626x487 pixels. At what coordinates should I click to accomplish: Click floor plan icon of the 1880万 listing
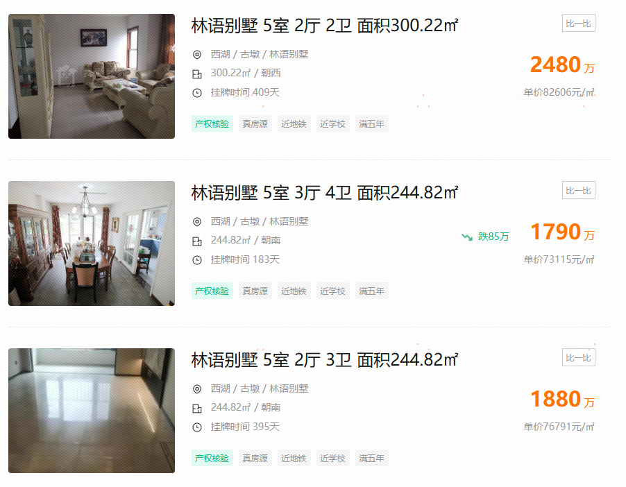point(197,409)
